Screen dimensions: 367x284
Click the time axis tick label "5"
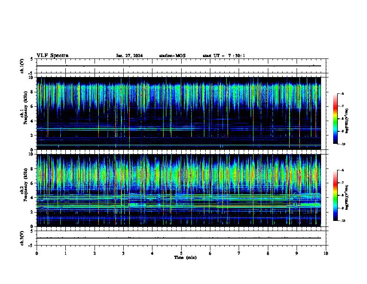[x=181, y=253]
